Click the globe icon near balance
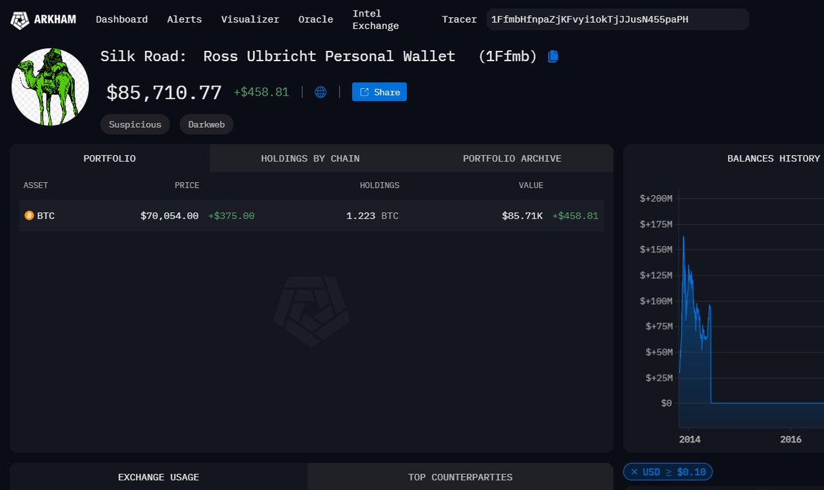 pyautogui.click(x=320, y=92)
